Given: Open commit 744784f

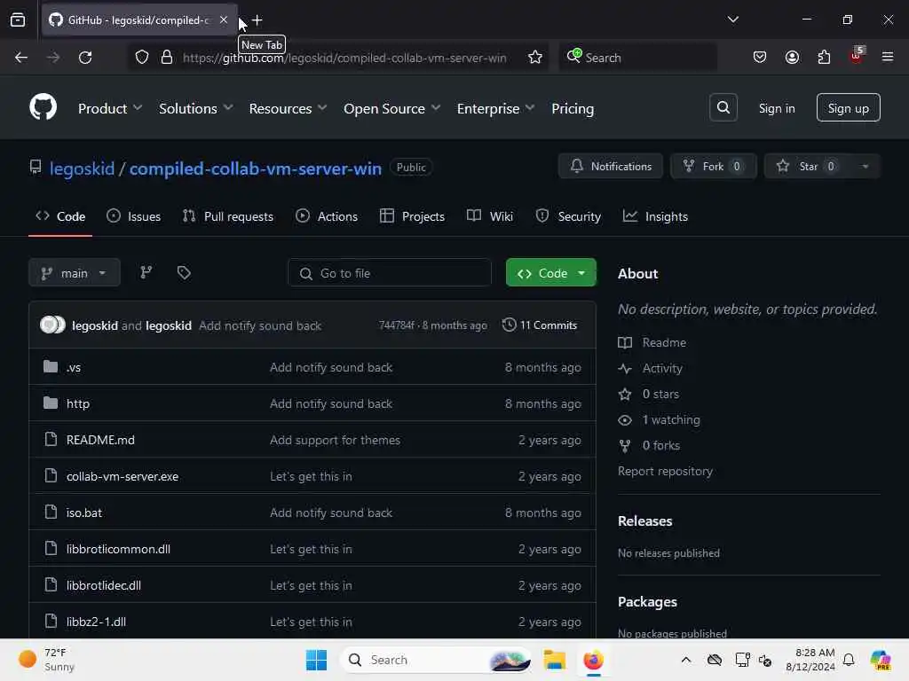Looking at the screenshot, I should [397, 325].
